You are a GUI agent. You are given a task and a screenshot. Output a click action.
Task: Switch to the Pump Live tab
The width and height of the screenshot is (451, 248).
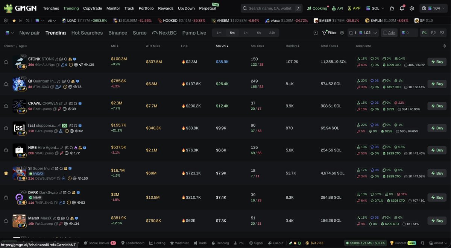[x=194, y=33]
